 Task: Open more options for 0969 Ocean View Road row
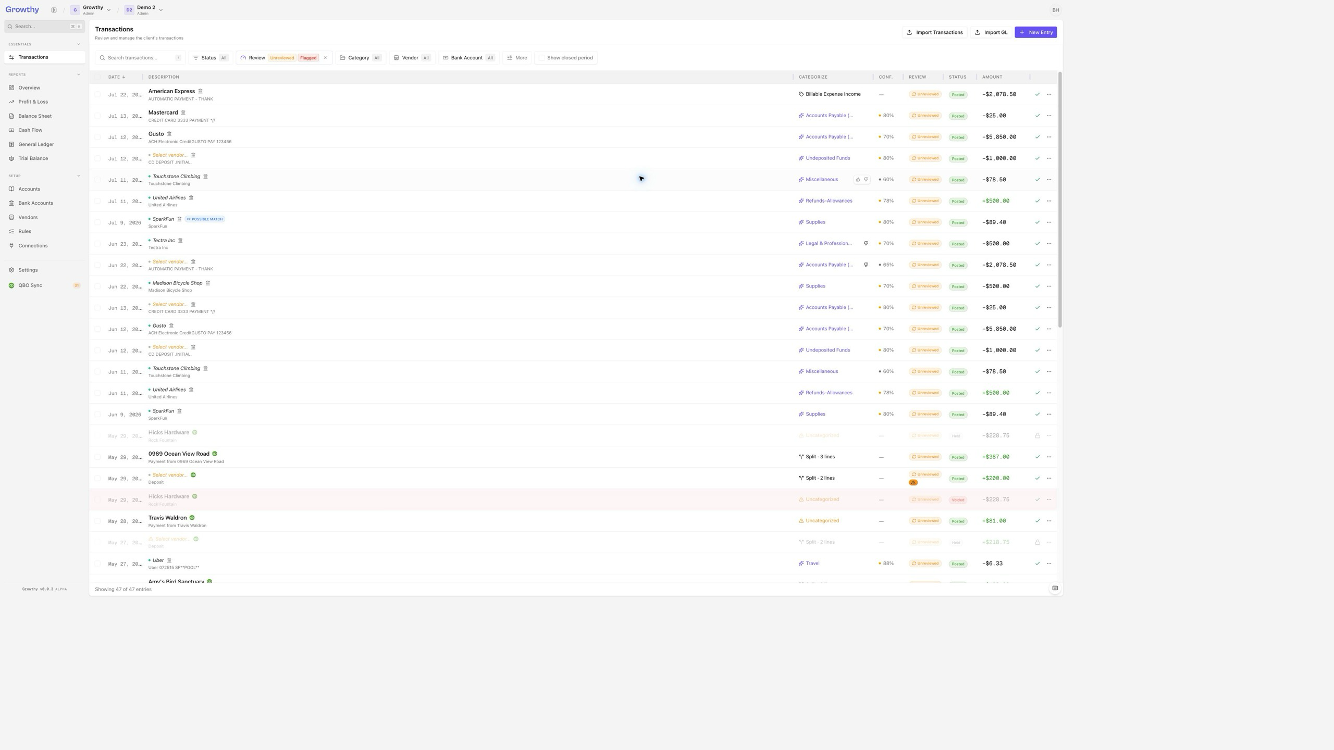pos(1049,457)
